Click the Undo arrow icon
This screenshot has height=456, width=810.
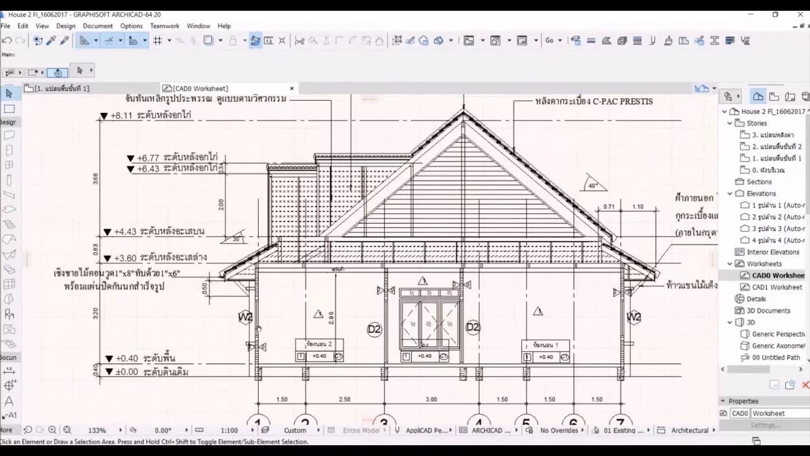(x=6, y=41)
